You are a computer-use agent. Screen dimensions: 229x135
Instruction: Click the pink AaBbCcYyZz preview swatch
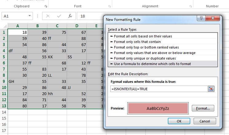[158, 108]
